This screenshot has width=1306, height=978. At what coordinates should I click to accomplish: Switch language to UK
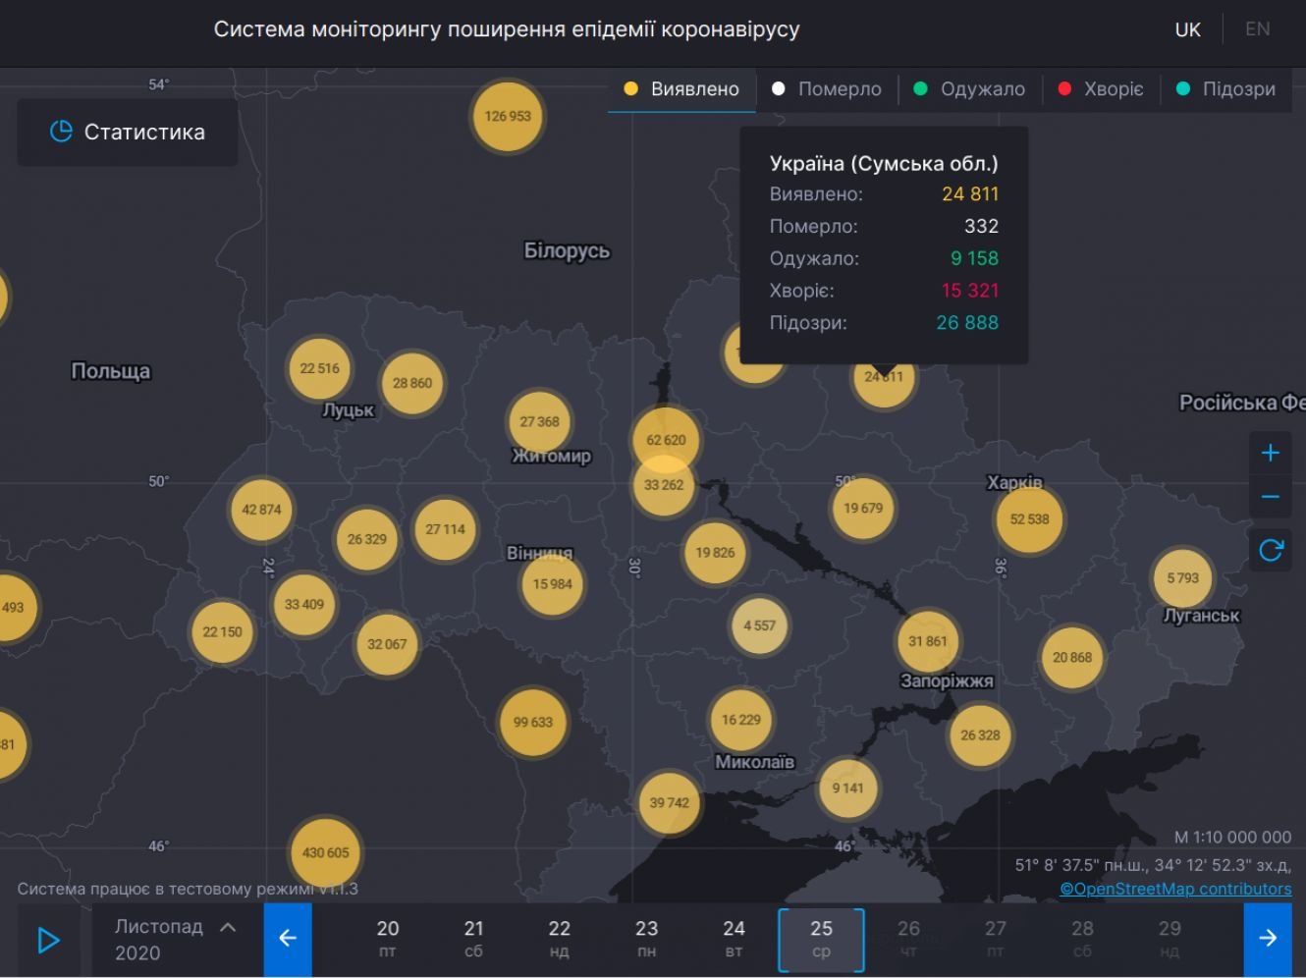click(1187, 29)
